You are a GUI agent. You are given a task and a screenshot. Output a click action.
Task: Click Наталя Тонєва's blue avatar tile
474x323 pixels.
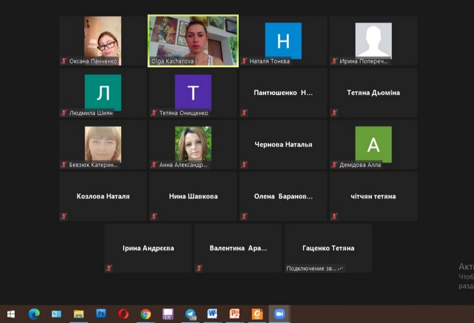pyautogui.click(x=283, y=40)
